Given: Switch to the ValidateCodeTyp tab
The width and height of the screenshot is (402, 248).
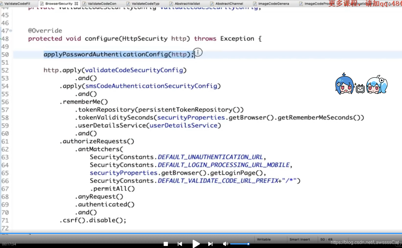Looking at the screenshot, I should 145,4.
